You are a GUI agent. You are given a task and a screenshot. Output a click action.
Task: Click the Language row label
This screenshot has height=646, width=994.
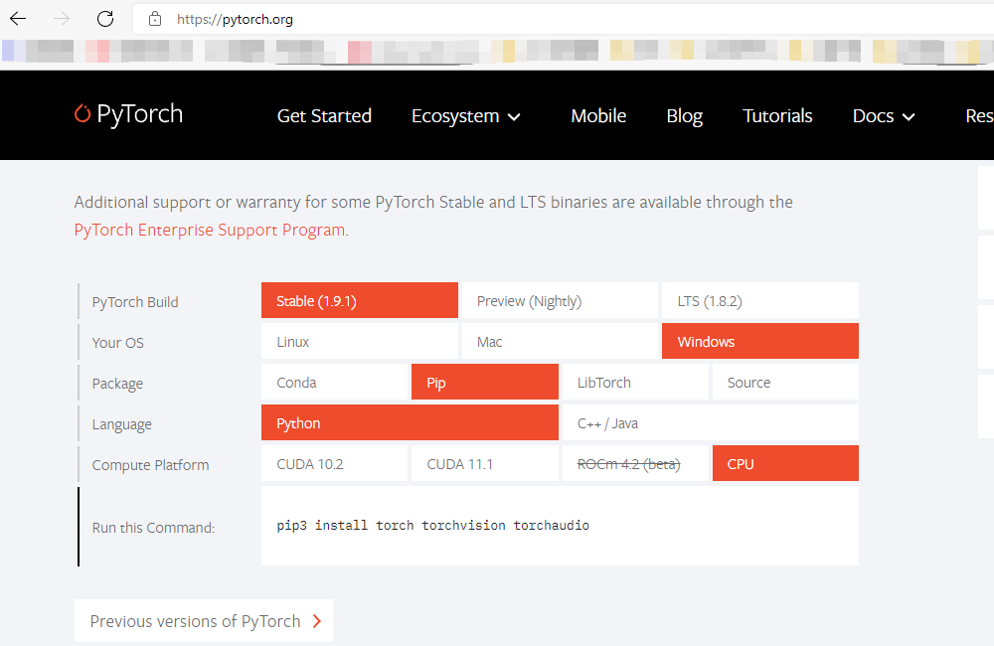121,424
